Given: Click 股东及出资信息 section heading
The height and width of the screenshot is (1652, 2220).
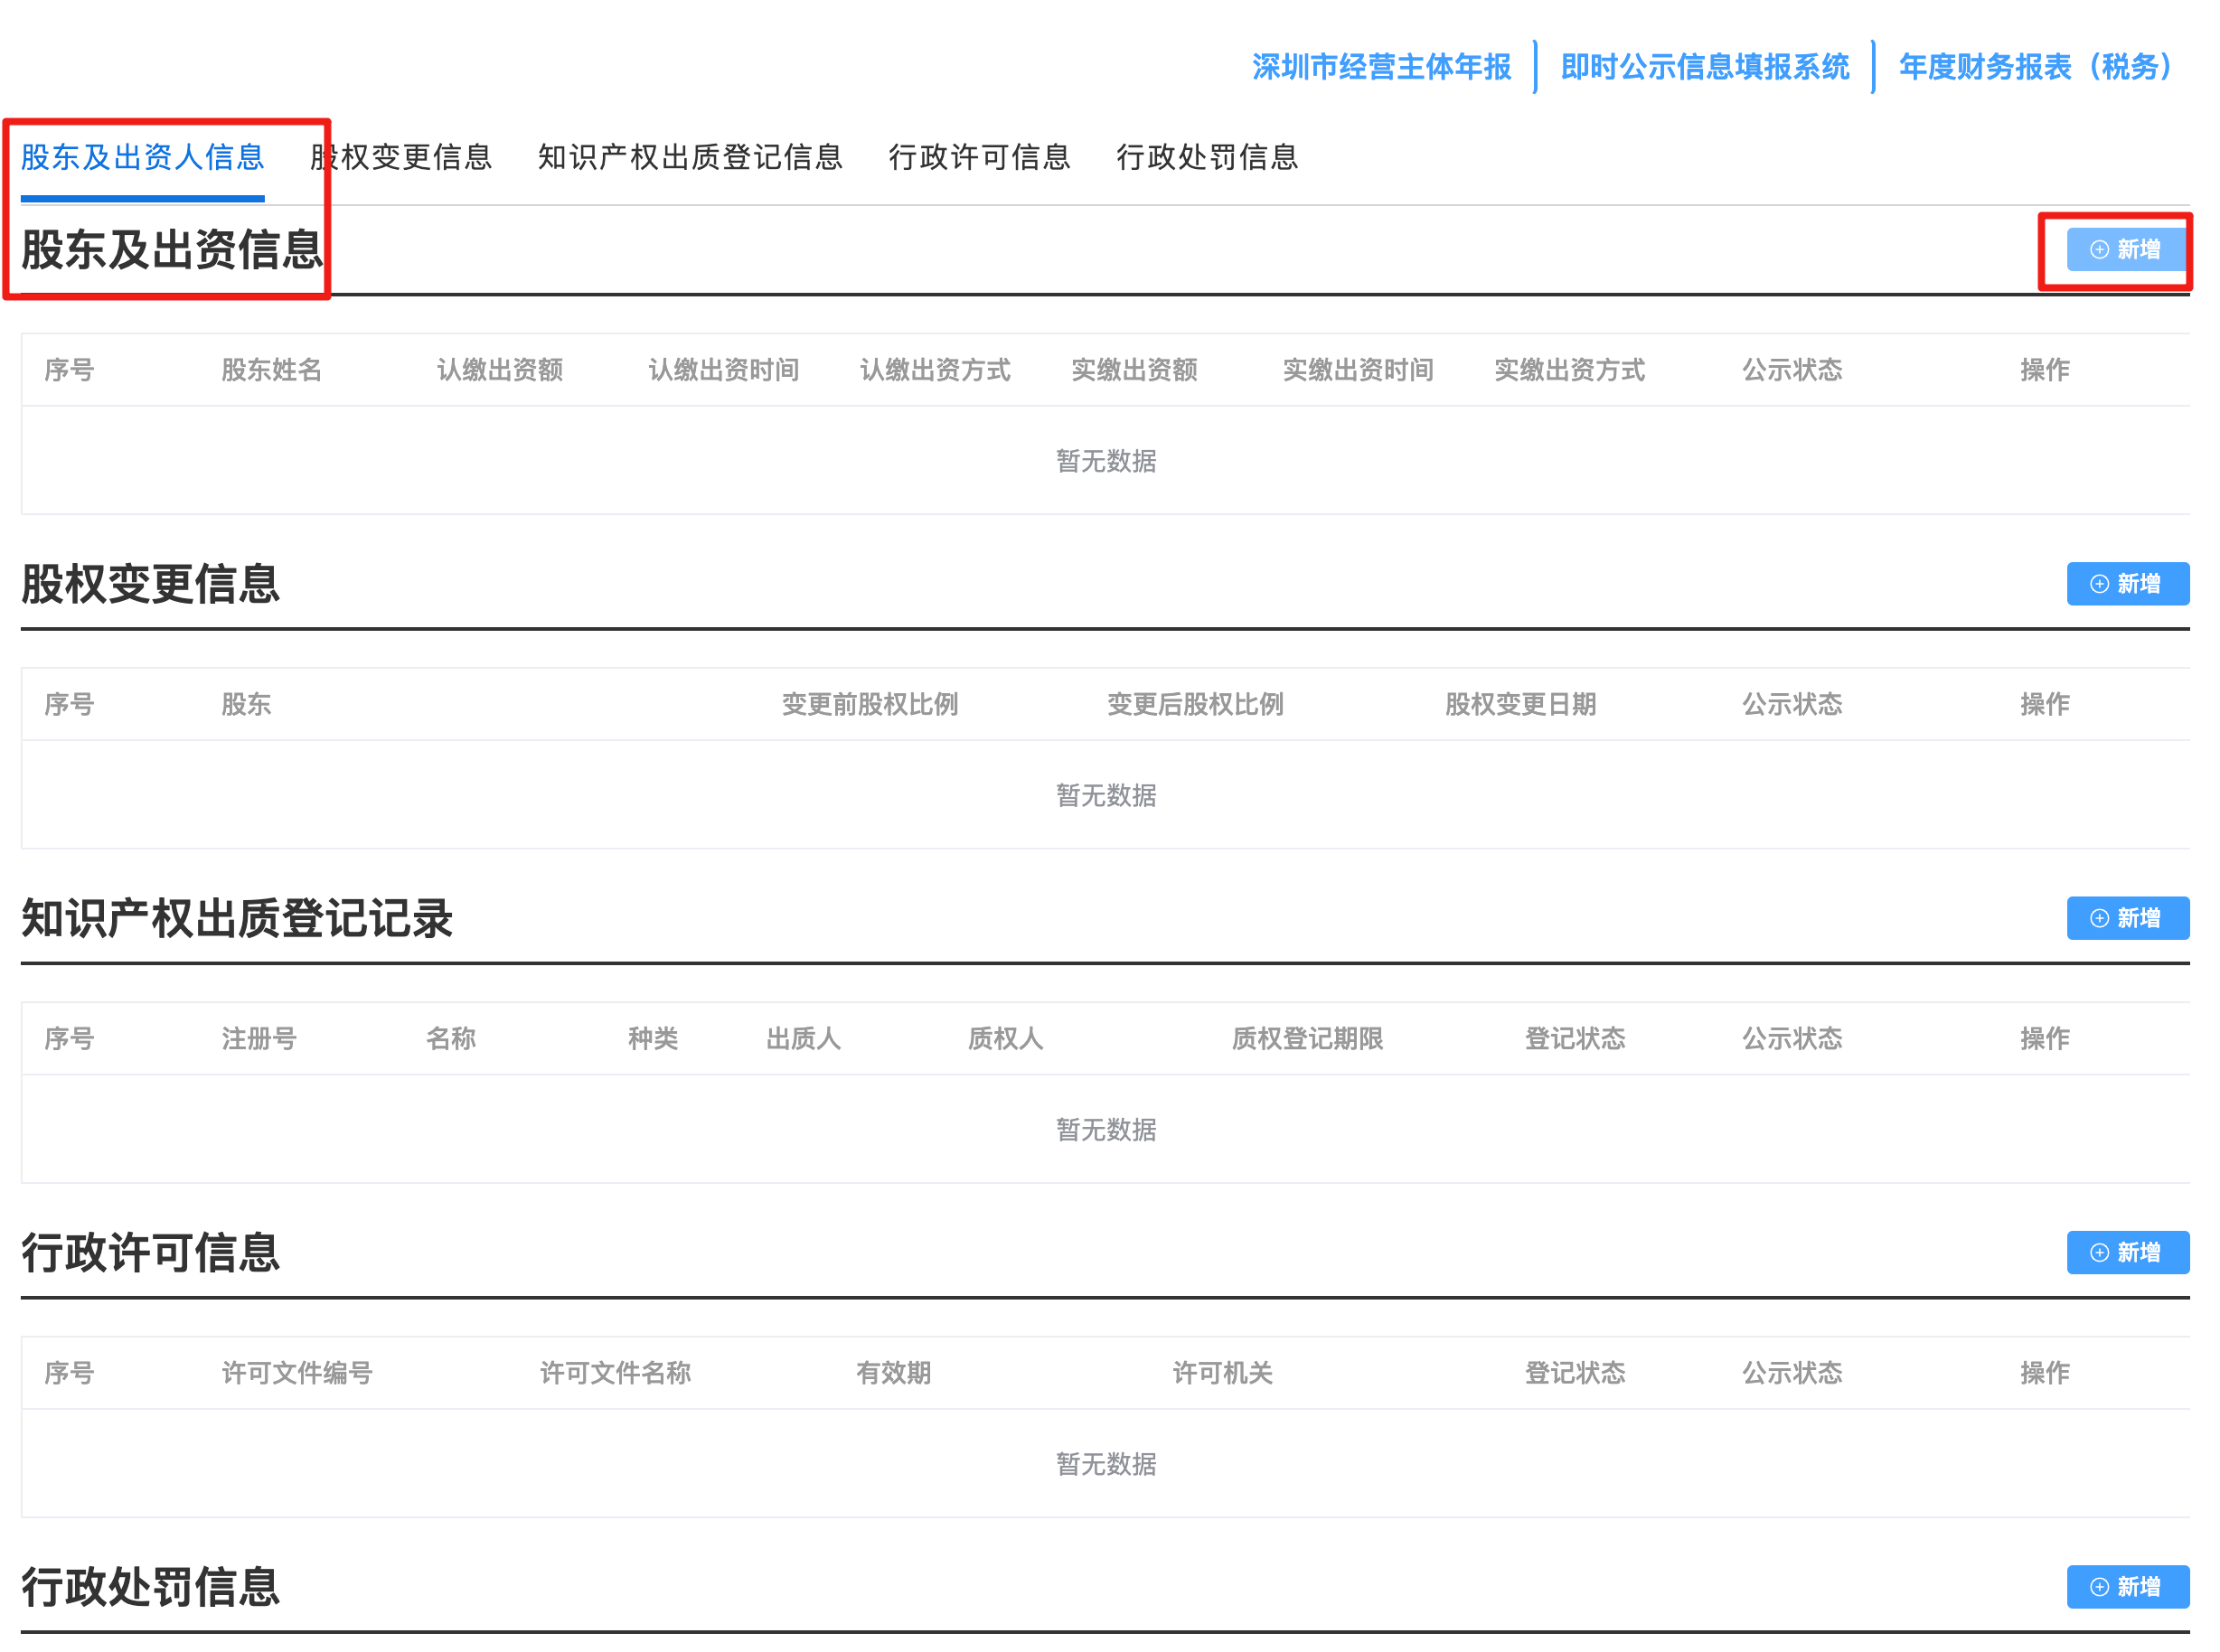Looking at the screenshot, I should pyautogui.click(x=172, y=249).
